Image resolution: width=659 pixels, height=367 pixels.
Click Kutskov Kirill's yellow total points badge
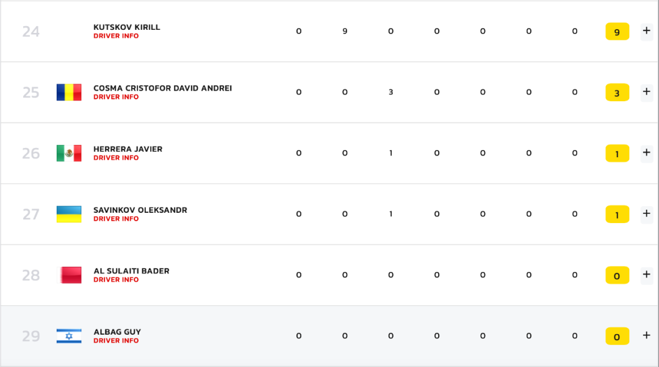[617, 32]
